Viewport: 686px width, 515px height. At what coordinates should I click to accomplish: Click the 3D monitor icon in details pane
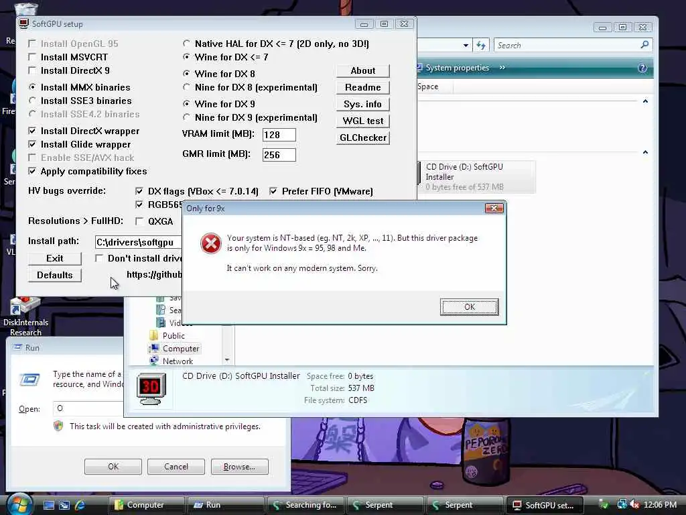(x=151, y=388)
